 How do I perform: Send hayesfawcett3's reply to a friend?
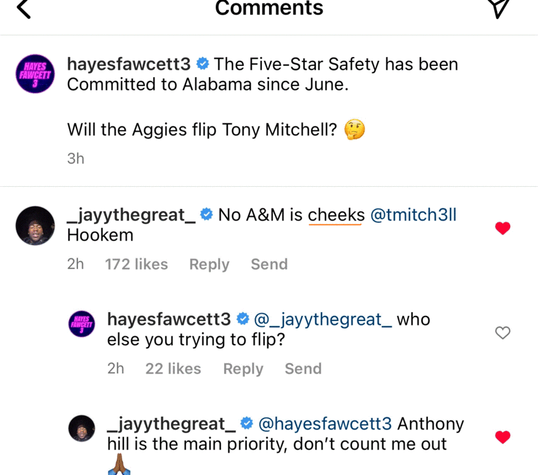click(x=303, y=368)
